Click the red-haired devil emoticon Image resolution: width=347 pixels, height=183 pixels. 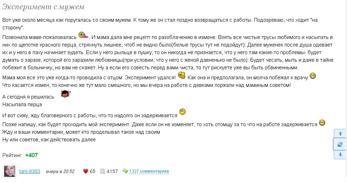click(x=66, y=93)
